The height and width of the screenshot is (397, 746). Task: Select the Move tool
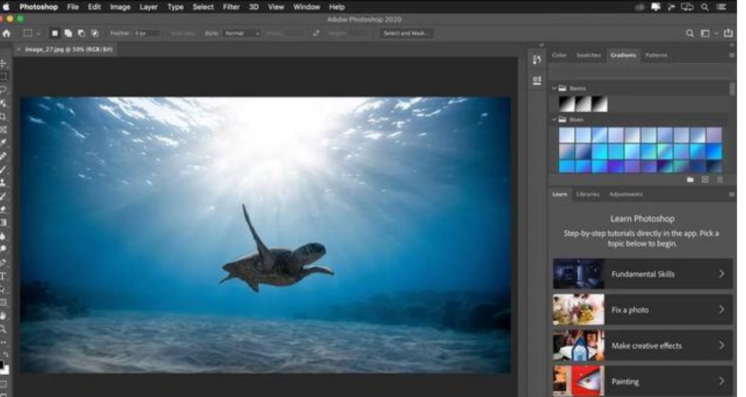3,64
